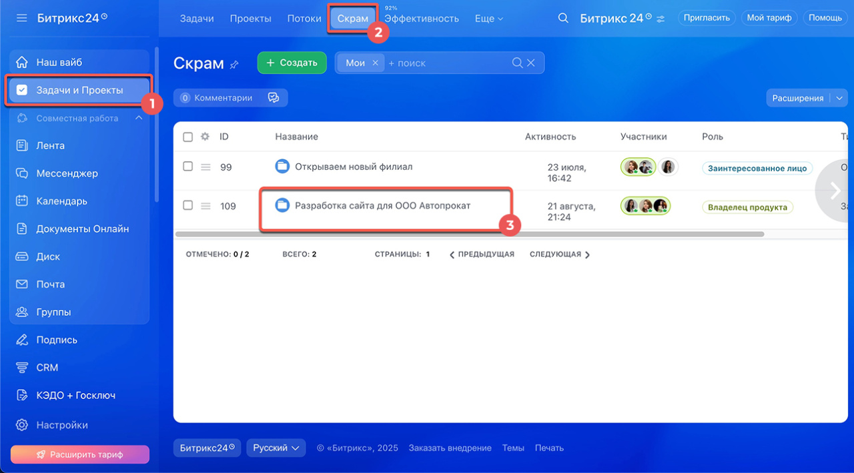The width and height of the screenshot is (854, 473).
Task: Open the chat checkmark icon beside Комментарии
Action: [273, 98]
